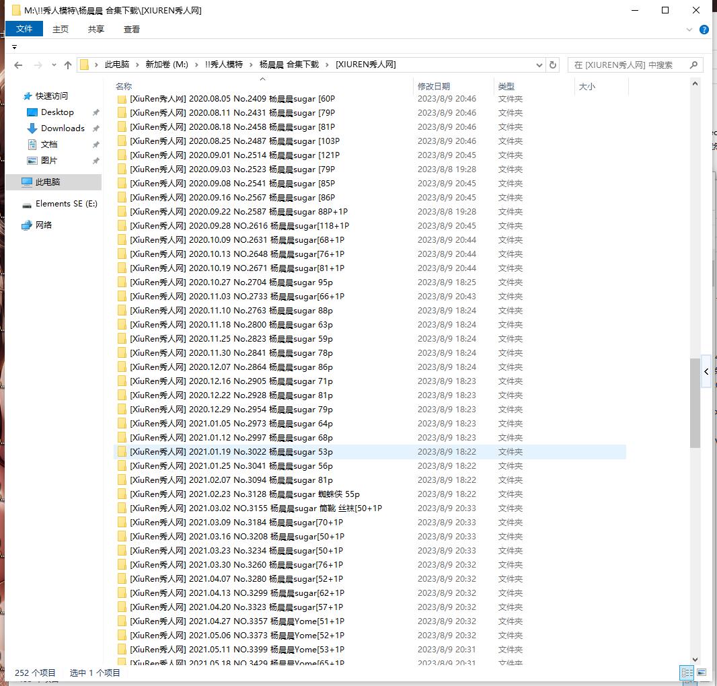Viewport: 717px width, 686px height.
Task: Go forward using the forward arrow
Action: tap(38, 65)
